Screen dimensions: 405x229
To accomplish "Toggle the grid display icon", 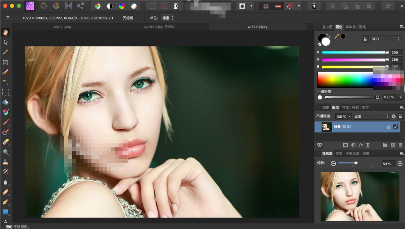I will 266,6.
